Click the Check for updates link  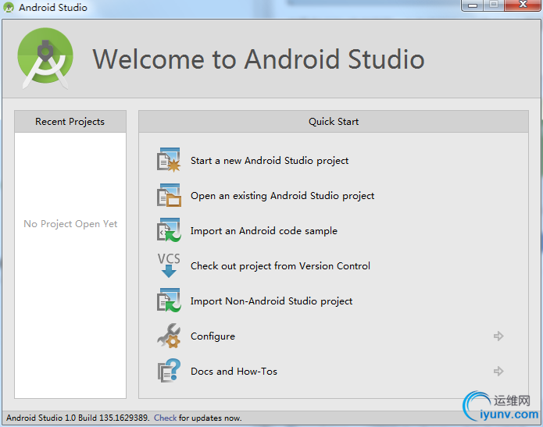pyautogui.click(x=165, y=418)
